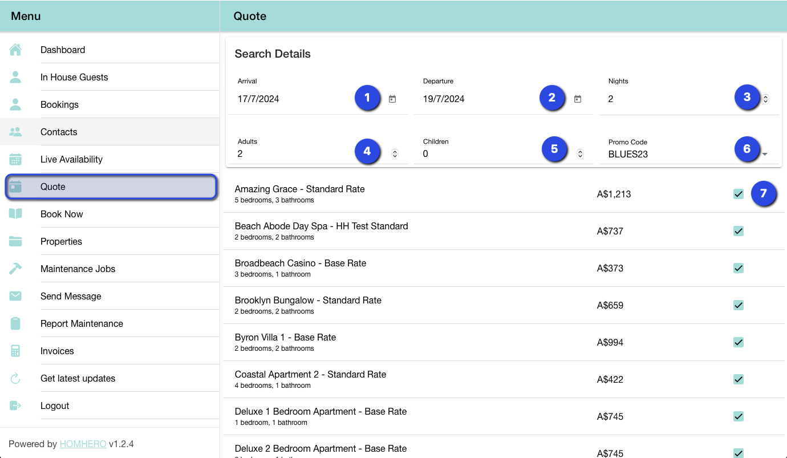Toggle the Broadbeach Casino checkbox
Screen dimensions: 787x458
point(739,268)
